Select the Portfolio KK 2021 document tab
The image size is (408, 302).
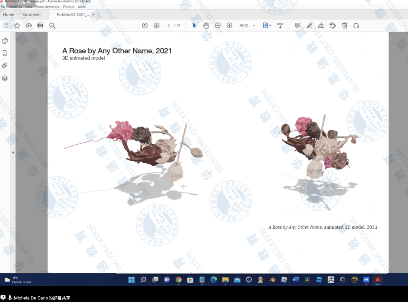73,15
